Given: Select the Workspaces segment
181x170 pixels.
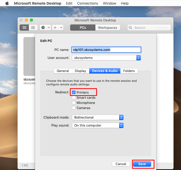Looking at the screenshot, I should pyautogui.click(x=108, y=28).
